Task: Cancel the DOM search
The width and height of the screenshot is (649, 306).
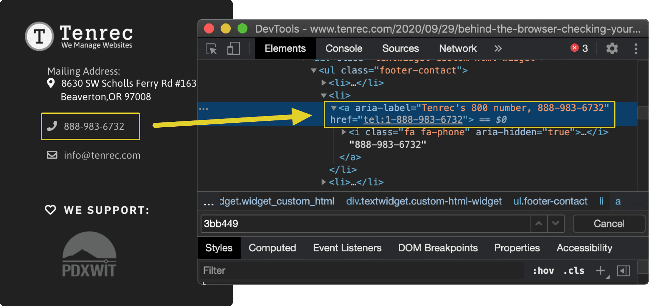Action: coord(609,224)
